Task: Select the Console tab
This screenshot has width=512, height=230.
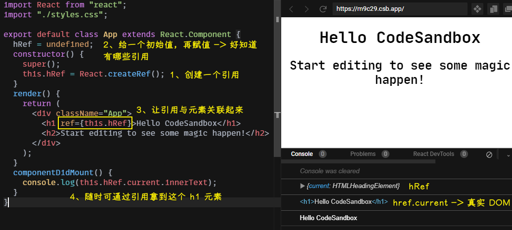Action: [301, 154]
